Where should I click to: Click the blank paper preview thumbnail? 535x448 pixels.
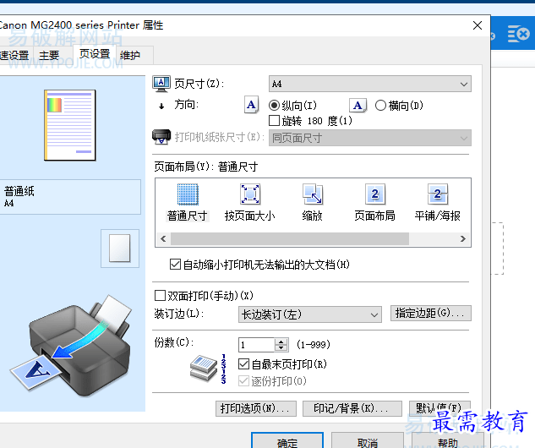click(x=120, y=248)
